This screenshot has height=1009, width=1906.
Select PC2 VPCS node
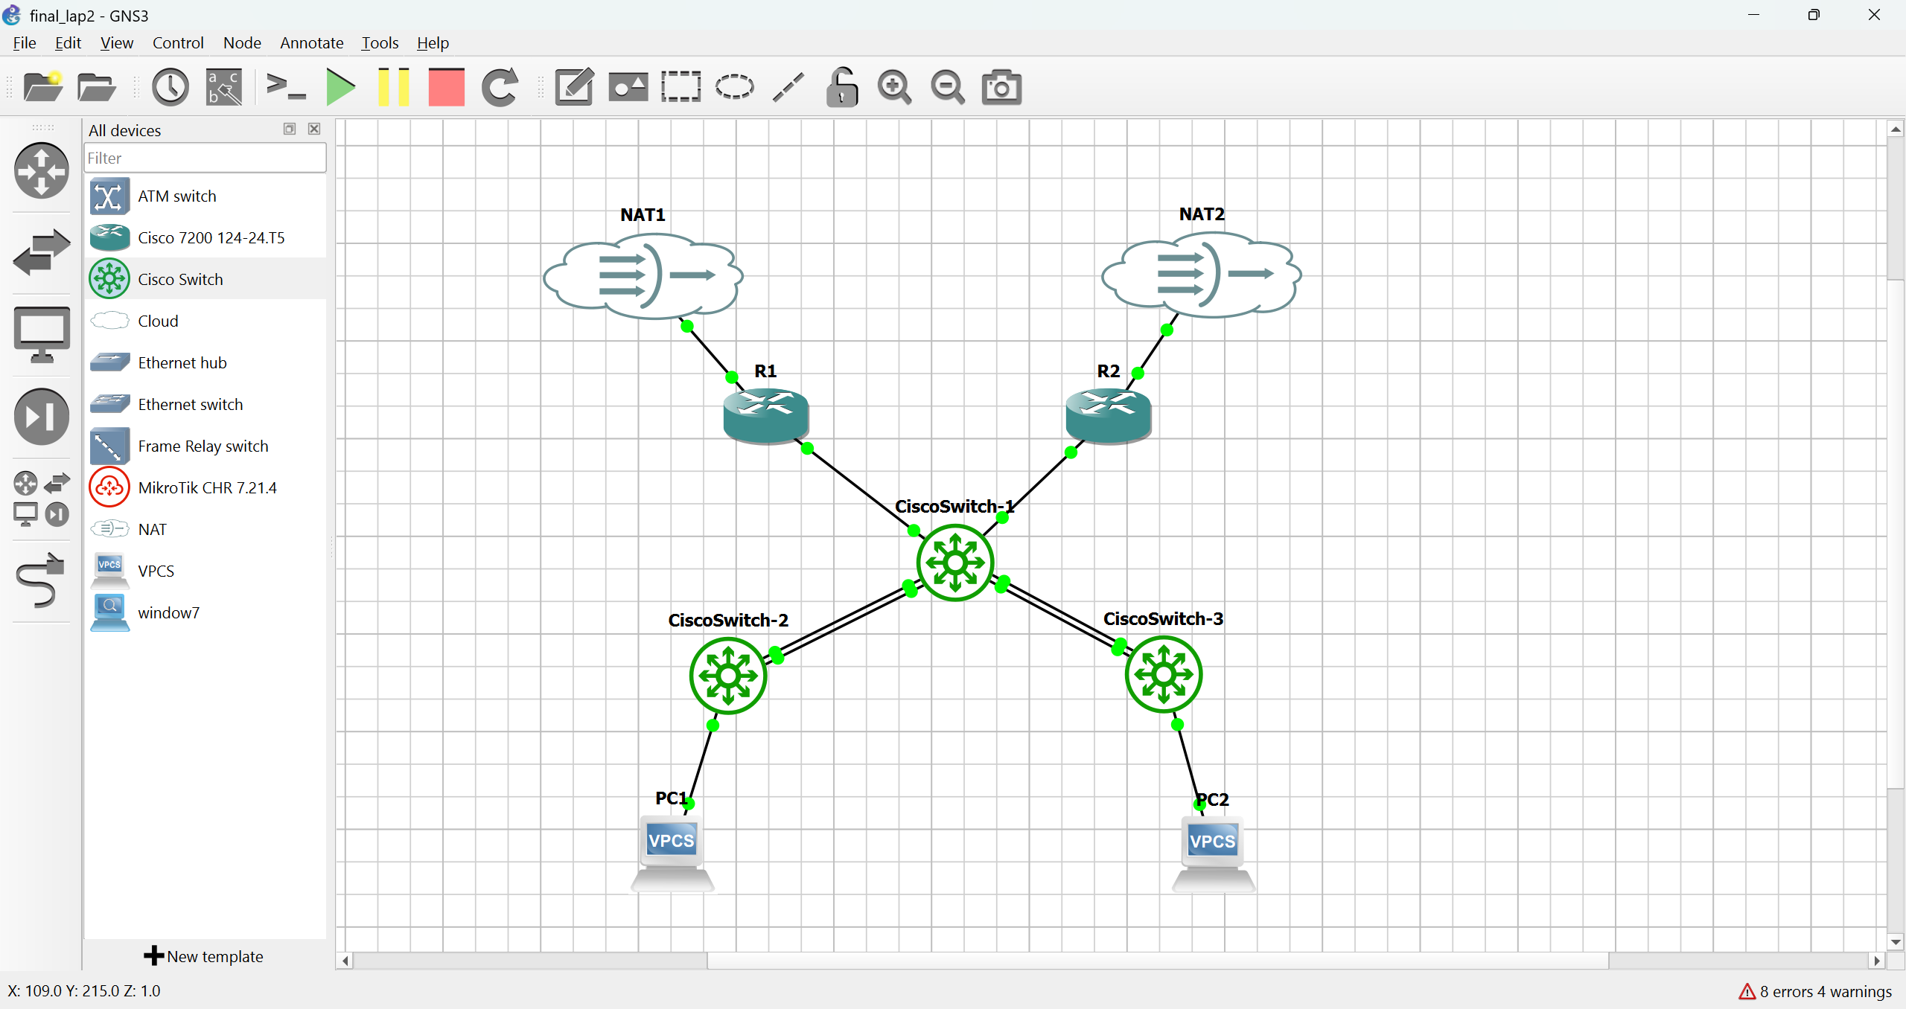point(1214,853)
